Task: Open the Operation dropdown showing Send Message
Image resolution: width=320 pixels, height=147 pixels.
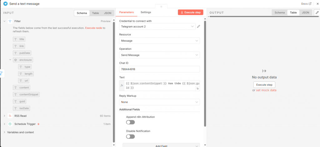Action: (x=159, y=55)
